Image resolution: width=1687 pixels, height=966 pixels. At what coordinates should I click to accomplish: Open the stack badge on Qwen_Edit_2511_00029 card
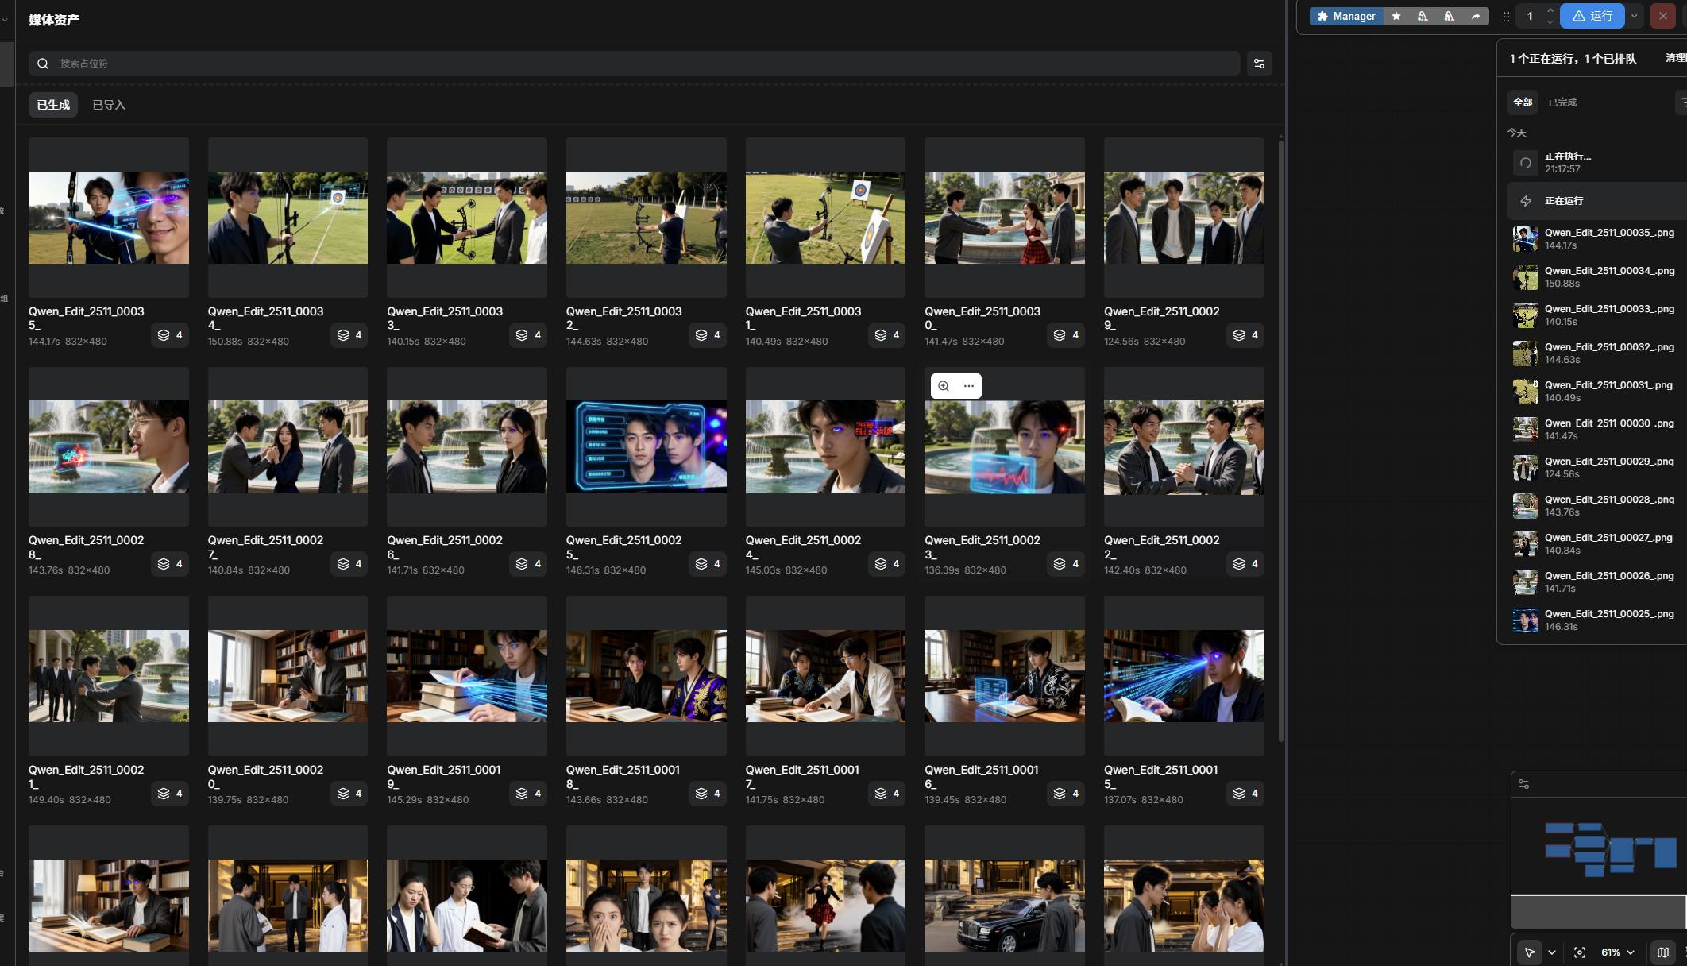tap(1245, 335)
